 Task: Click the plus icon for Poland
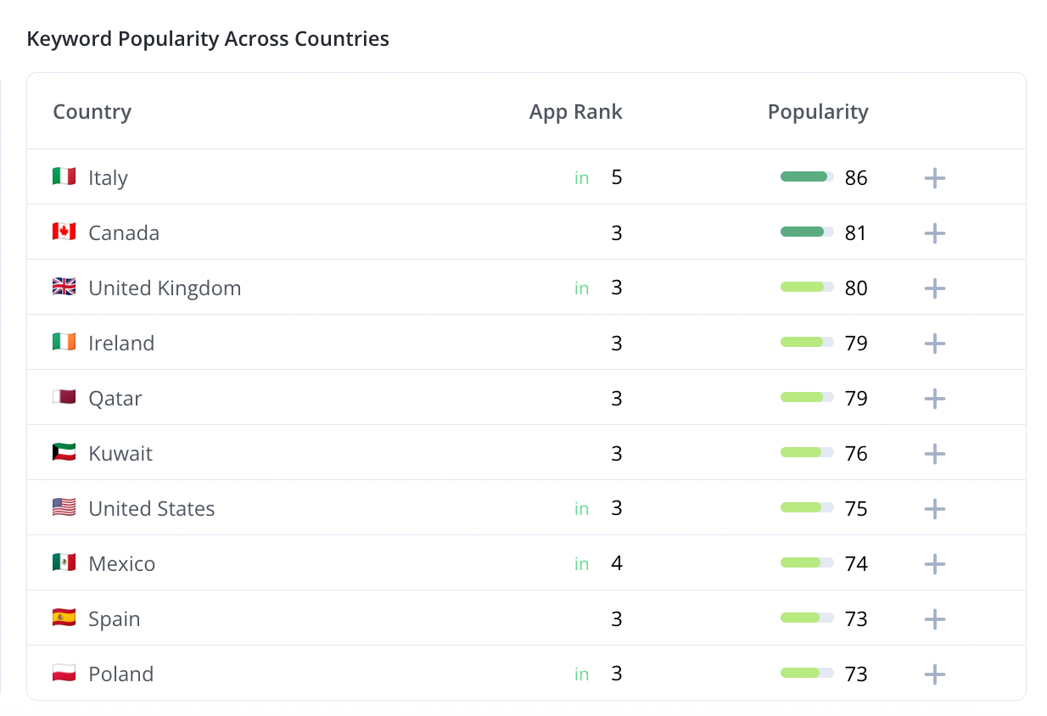934,674
